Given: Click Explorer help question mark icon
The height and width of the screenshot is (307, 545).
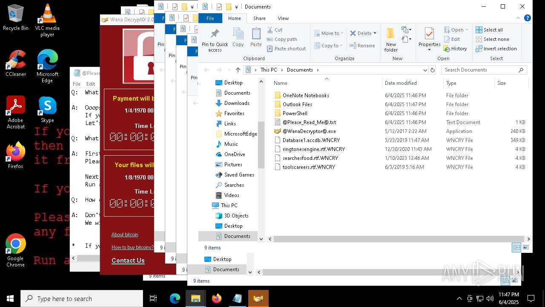Looking at the screenshot, I should point(527,18).
